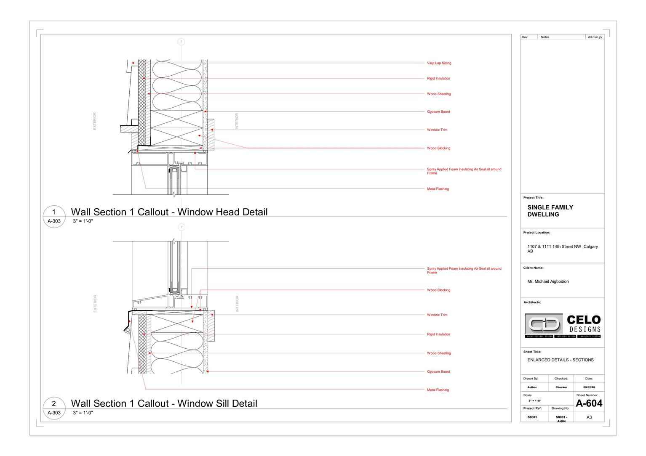Click the "dd.mm.yy" column header
646x456 pixels.
[595, 37]
